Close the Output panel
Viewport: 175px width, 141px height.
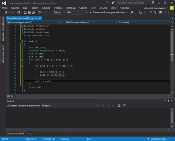[x=172, y=101]
